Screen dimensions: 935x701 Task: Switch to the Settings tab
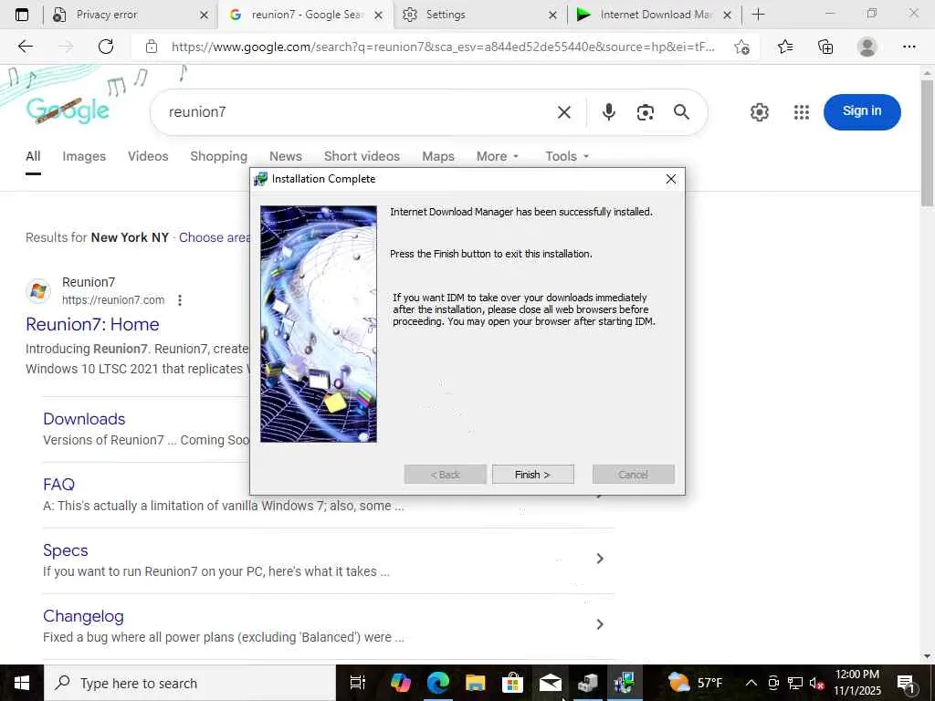coord(478,15)
